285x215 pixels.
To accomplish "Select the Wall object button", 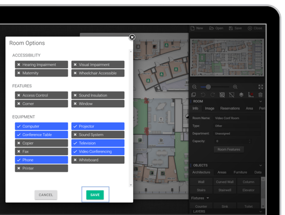I will click(x=201, y=182).
